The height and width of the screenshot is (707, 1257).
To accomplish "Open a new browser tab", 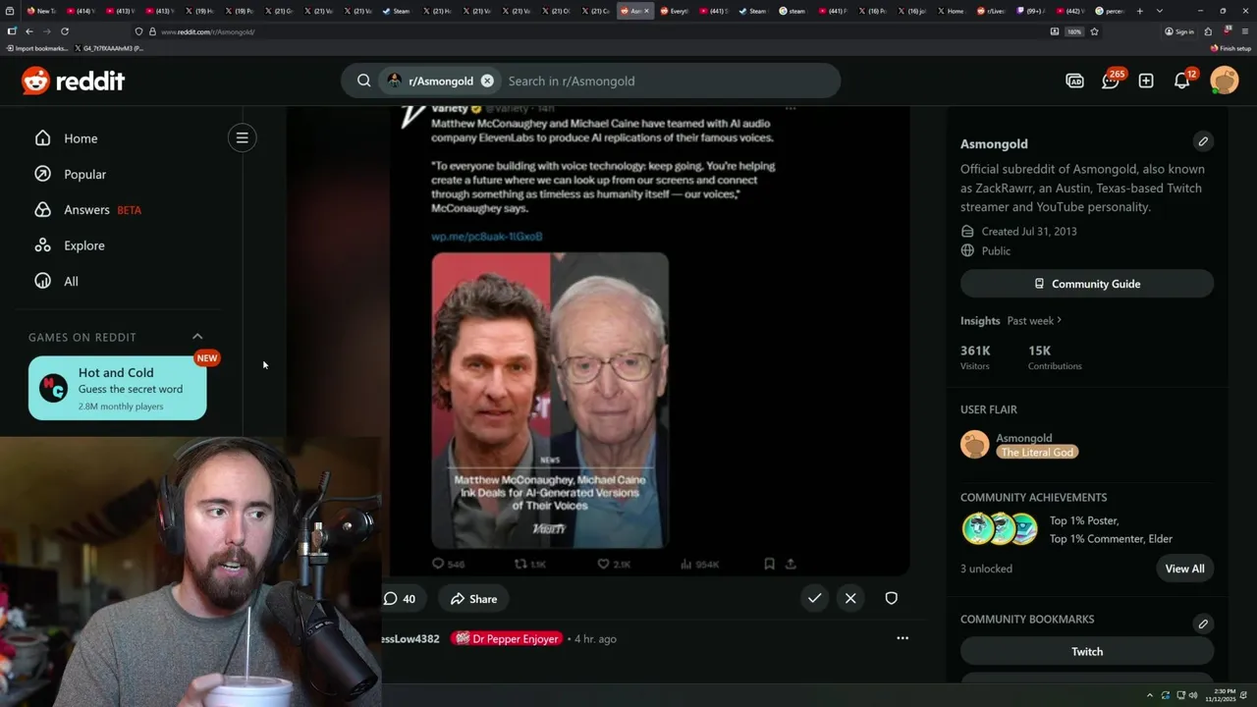I will tap(1140, 11).
